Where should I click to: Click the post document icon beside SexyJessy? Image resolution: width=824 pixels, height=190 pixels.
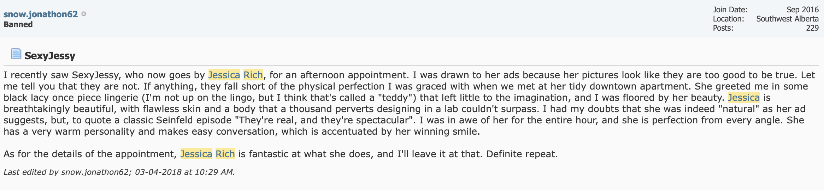pos(16,54)
